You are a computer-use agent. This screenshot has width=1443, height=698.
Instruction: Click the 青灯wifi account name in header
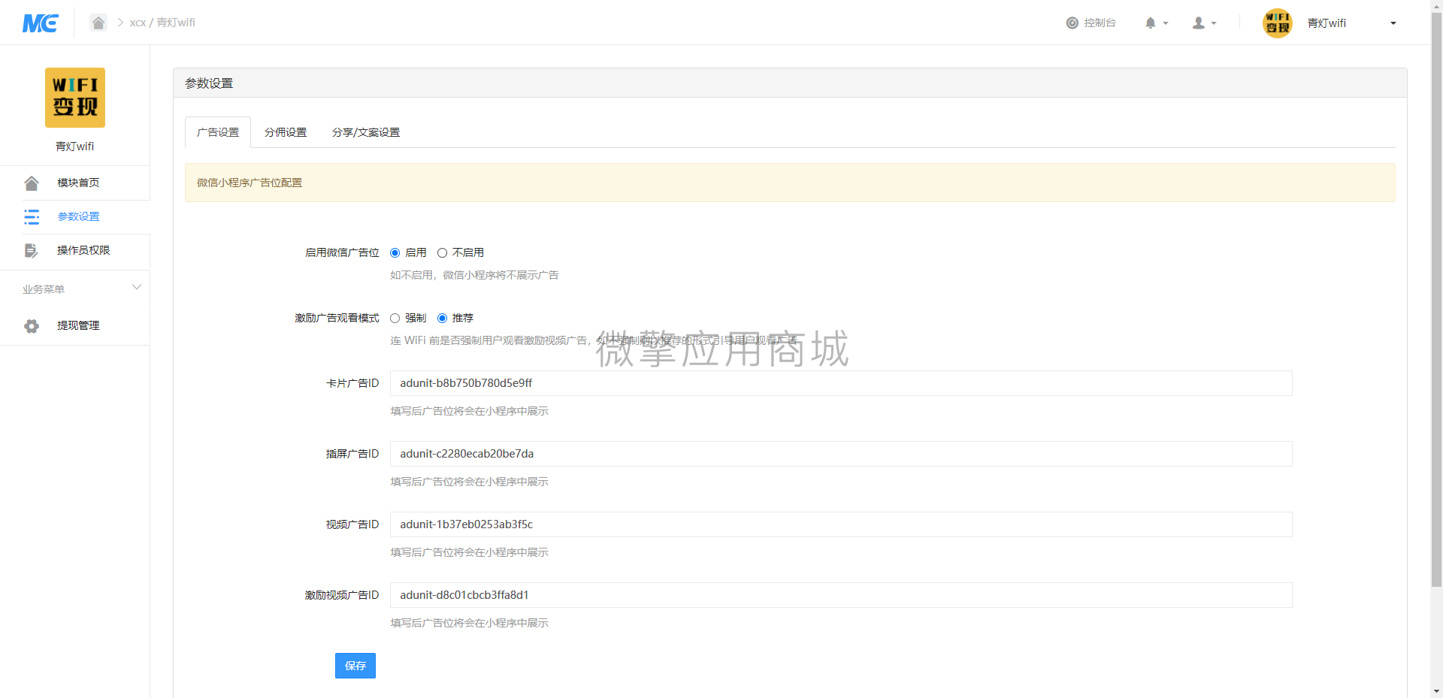[1327, 23]
